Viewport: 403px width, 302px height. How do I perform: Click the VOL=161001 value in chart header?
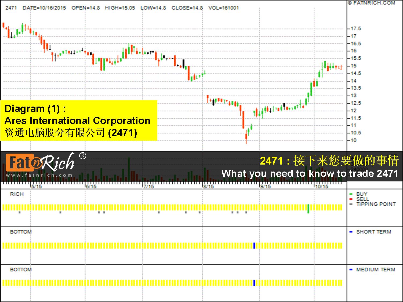[223, 8]
